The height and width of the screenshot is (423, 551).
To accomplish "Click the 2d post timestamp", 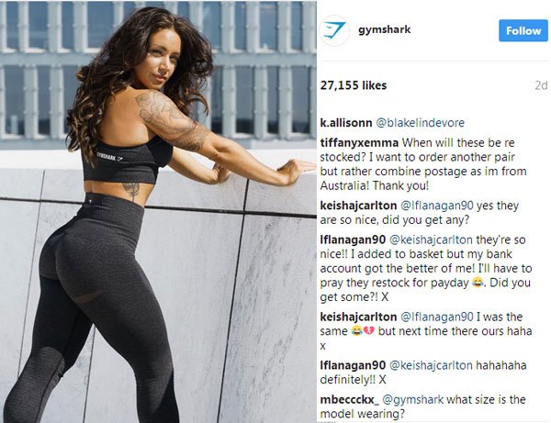I will 541,85.
